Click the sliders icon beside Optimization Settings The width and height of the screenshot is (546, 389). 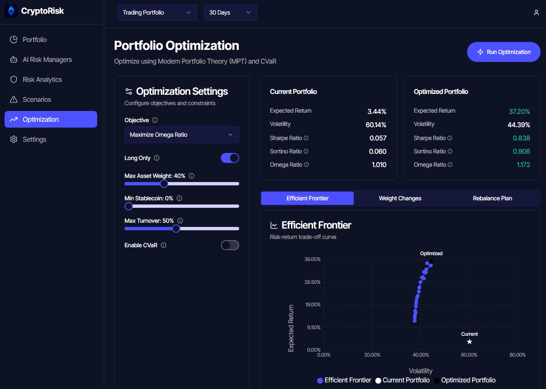129,91
